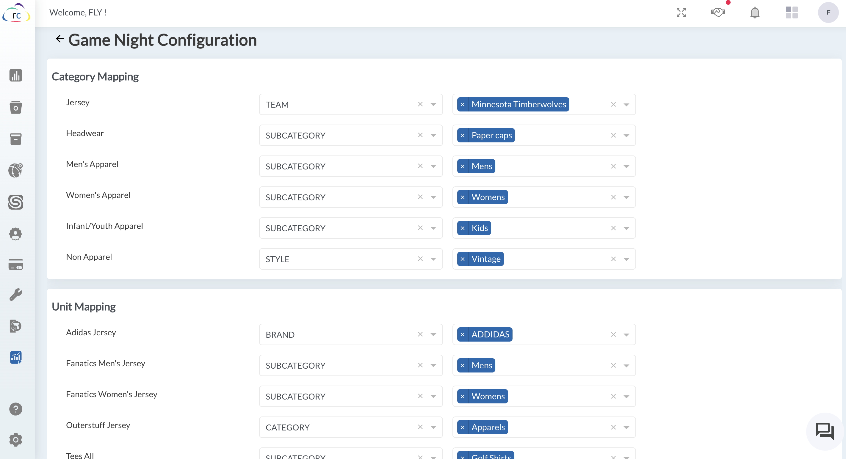Clear all values in the Vintage field
This screenshot has height=459, width=846.
(613, 259)
